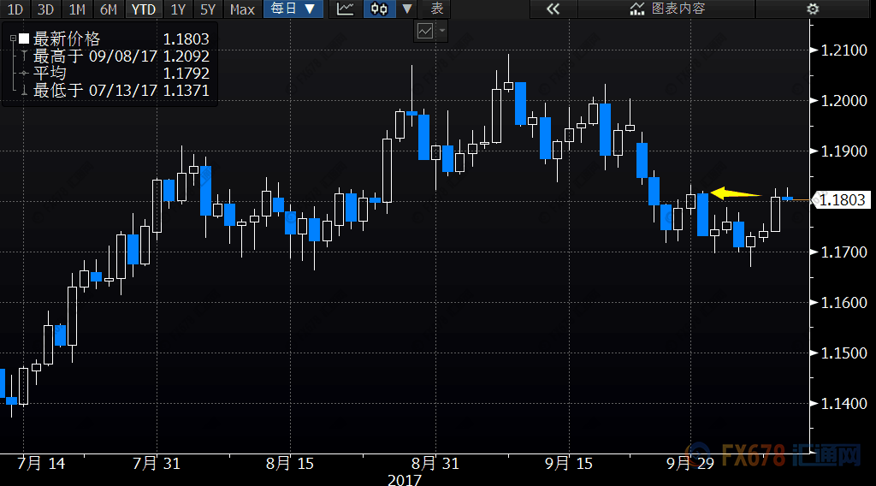Click 平均 average marker icon in legend
The height and width of the screenshot is (486, 876).
pyautogui.click(x=23, y=74)
